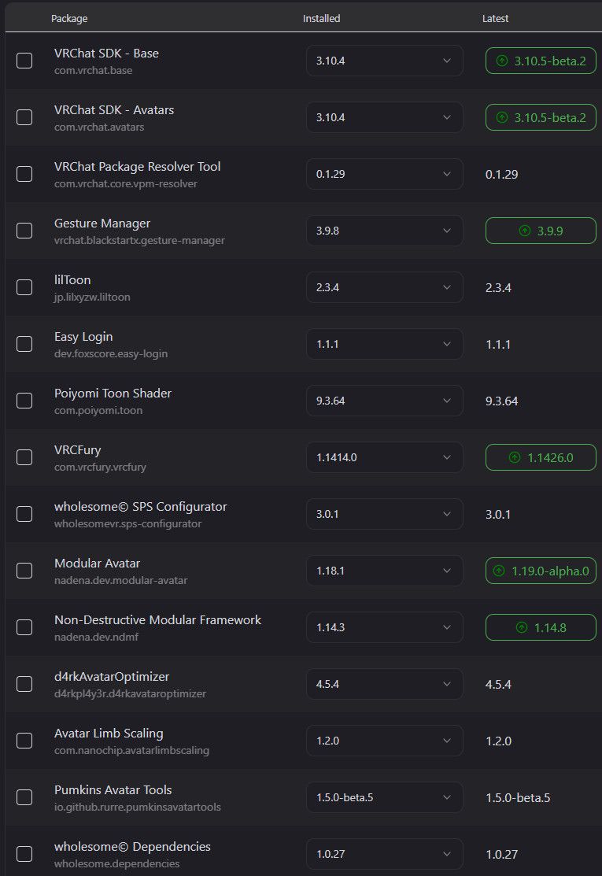
Task: Upgrade VRCFury to 1.1426.0
Action: pos(541,457)
